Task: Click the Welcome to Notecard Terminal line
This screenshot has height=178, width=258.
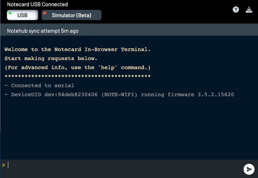Action: pos(78,50)
